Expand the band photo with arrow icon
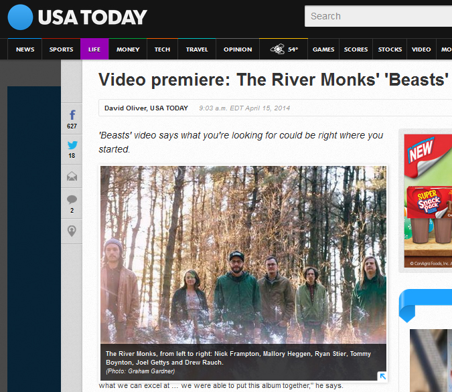Image resolution: width=452 pixels, height=392 pixels. pyautogui.click(x=382, y=375)
